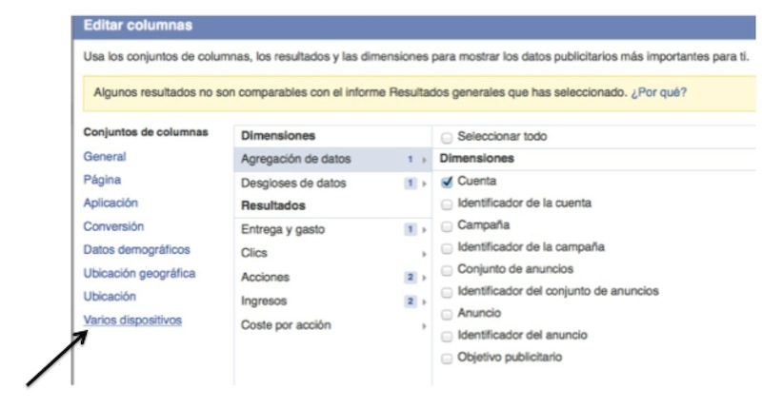Select the Ubicación geográfica column set
This screenshot has width=762, height=408.
(139, 273)
